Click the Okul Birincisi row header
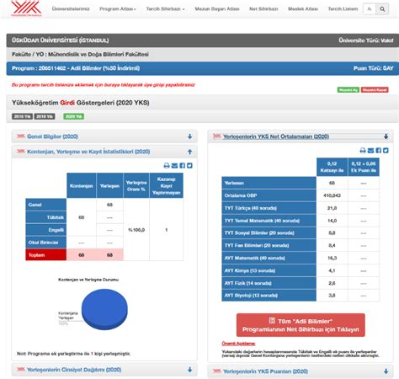This screenshot has width=399, height=379. click(x=46, y=243)
